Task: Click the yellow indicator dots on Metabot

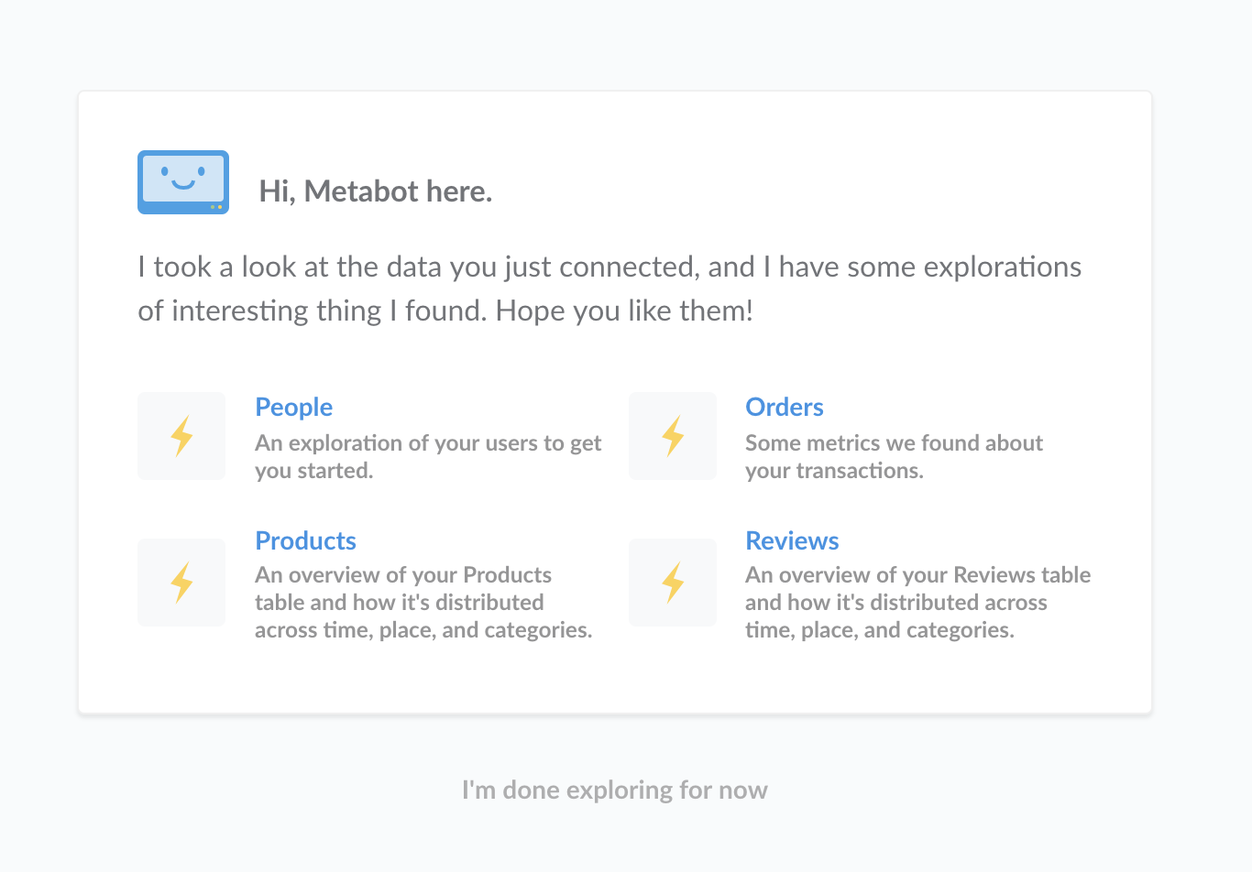Action: tap(216, 207)
